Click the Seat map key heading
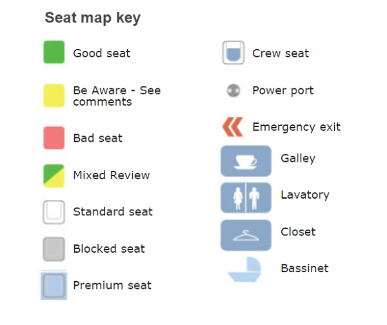Viewport: 387px width, 325px height. pos(92,18)
